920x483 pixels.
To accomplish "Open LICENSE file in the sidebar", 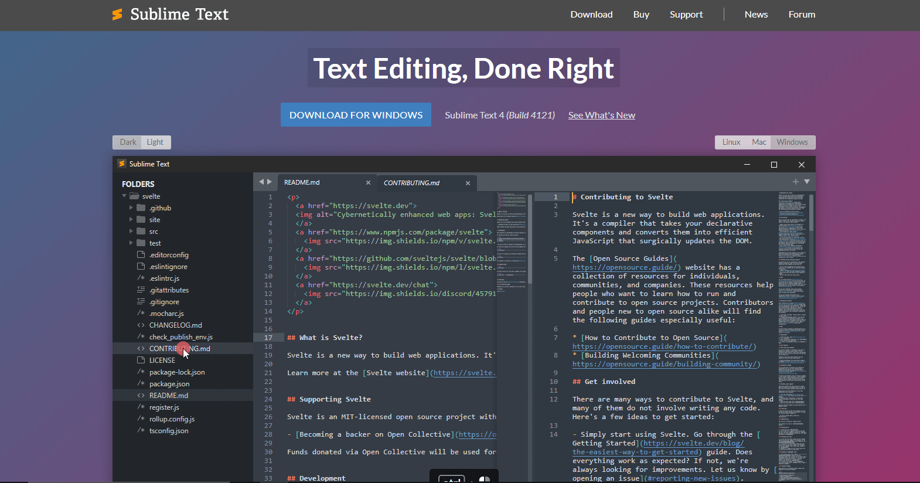I will pos(183,360).
